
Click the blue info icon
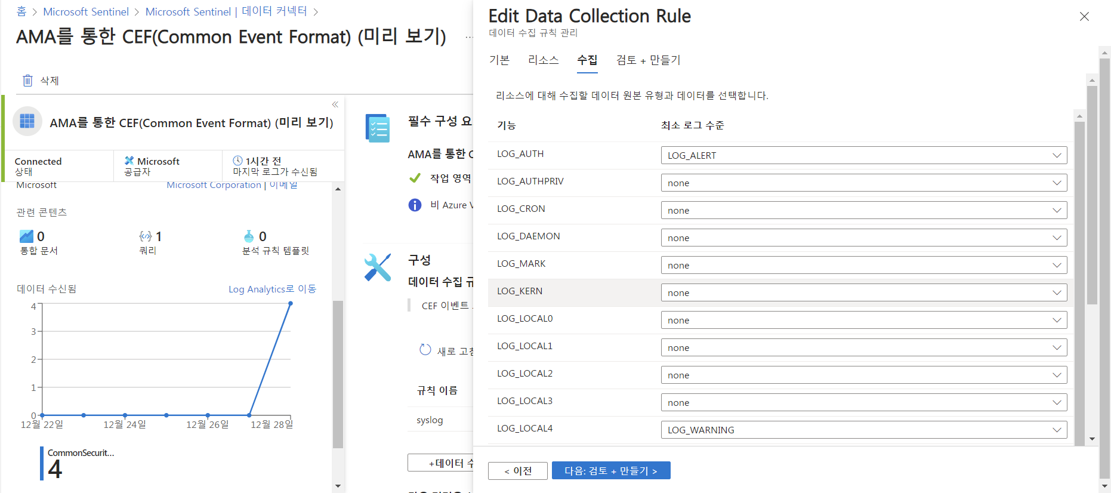click(415, 205)
